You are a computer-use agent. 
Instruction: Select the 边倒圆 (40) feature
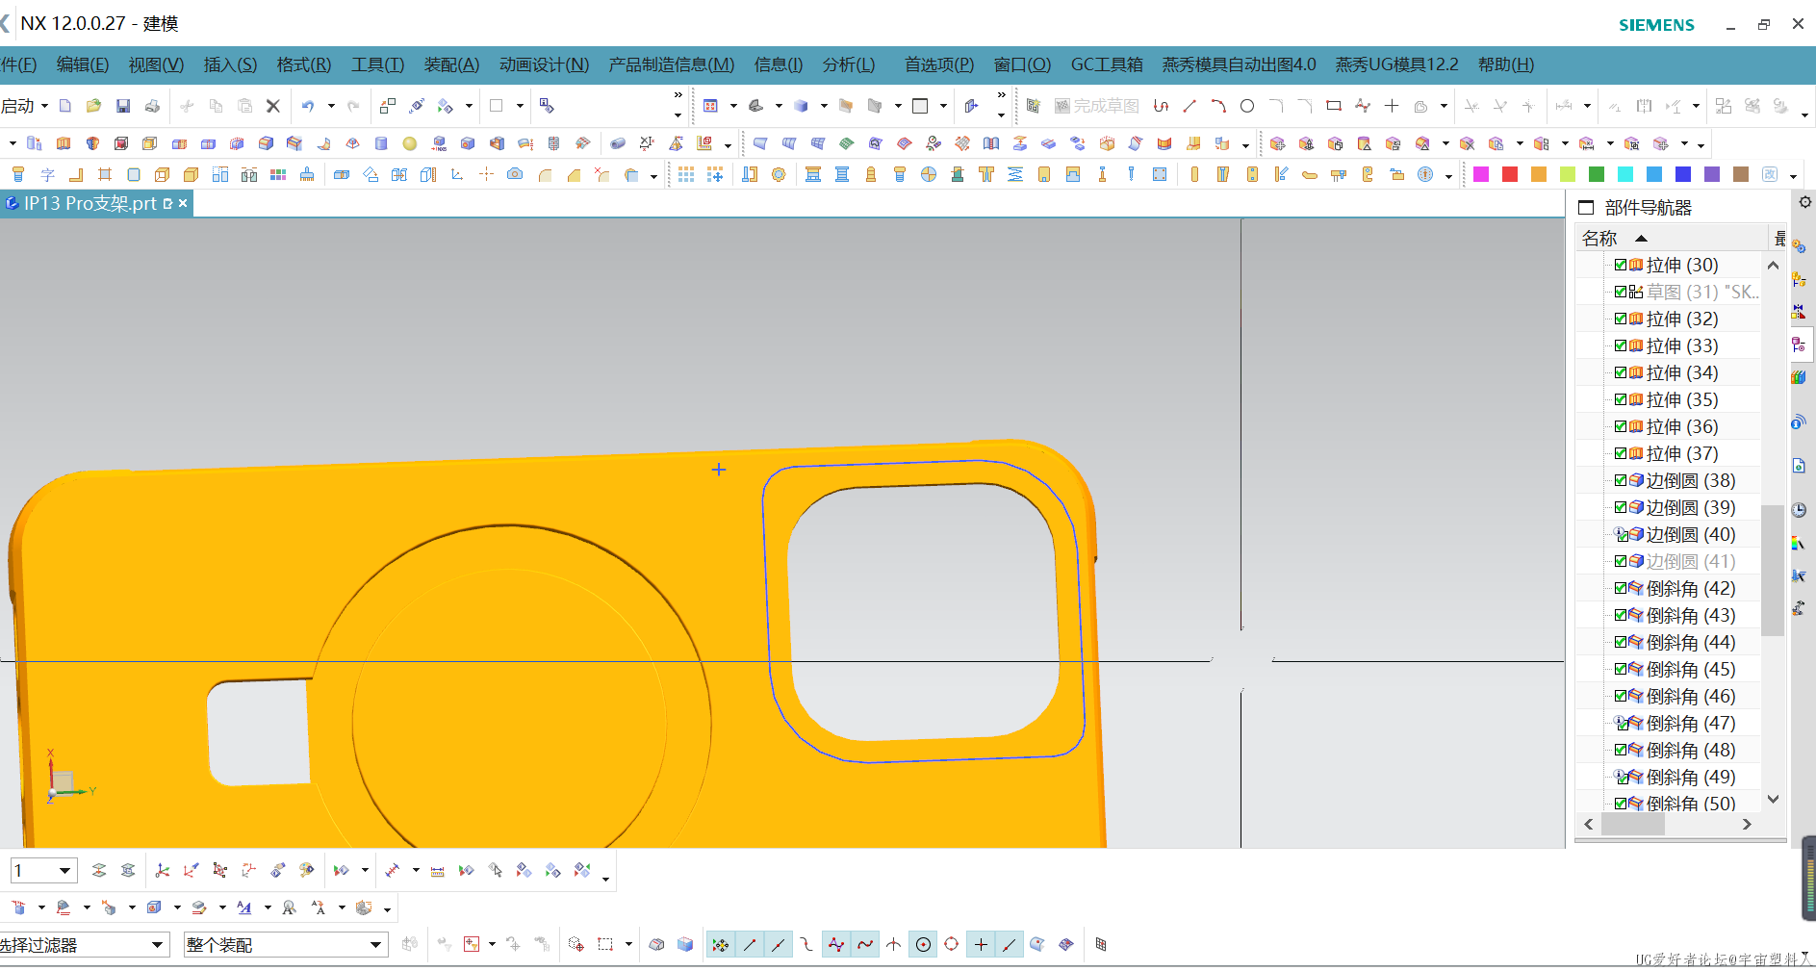[1690, 534]
